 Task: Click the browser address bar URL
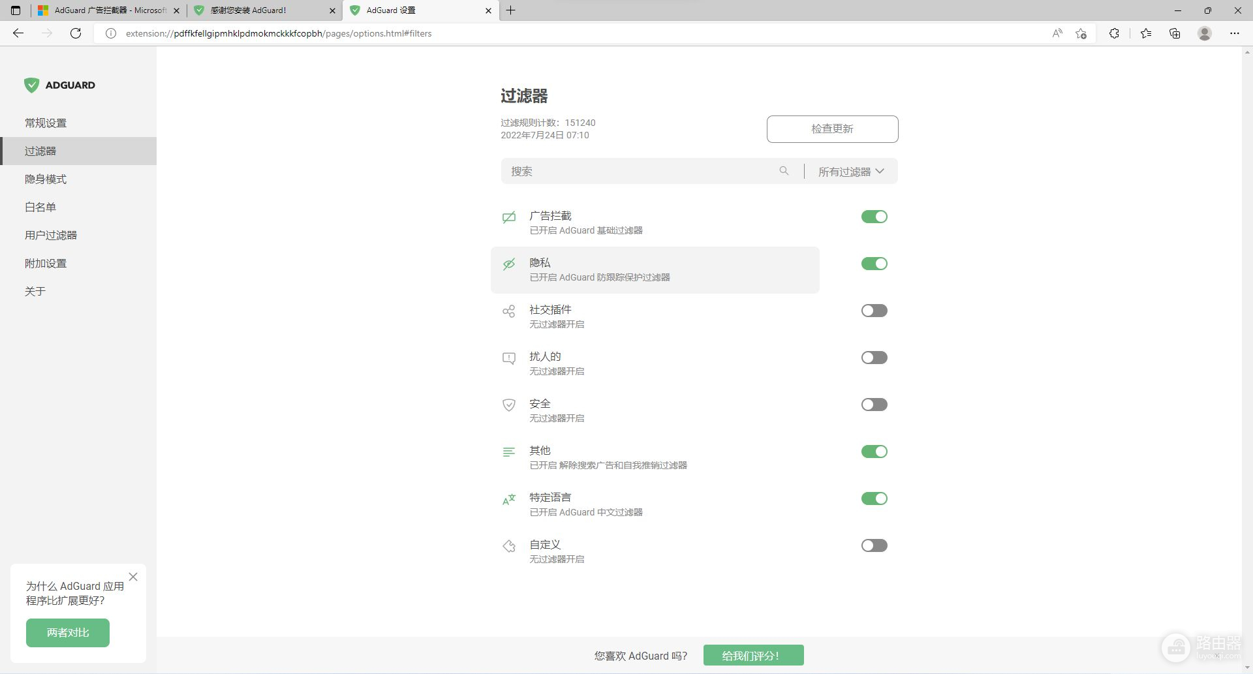coord(279,33)
